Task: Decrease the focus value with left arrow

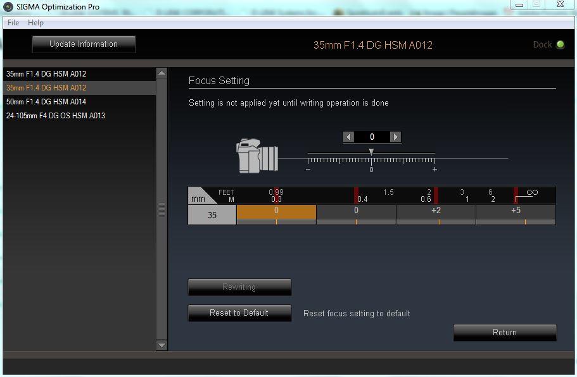Action: tap(348, 137)
